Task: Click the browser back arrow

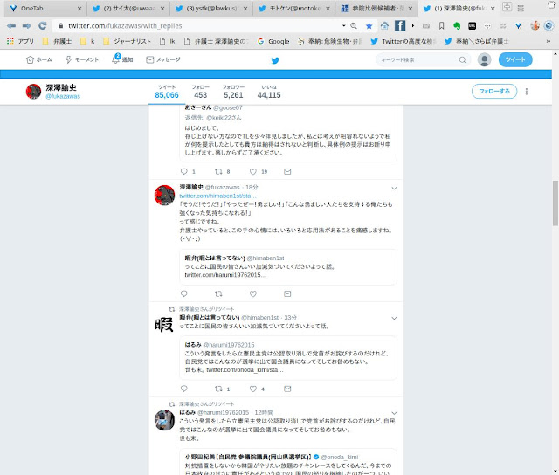Action: click(x=11, y=25)
